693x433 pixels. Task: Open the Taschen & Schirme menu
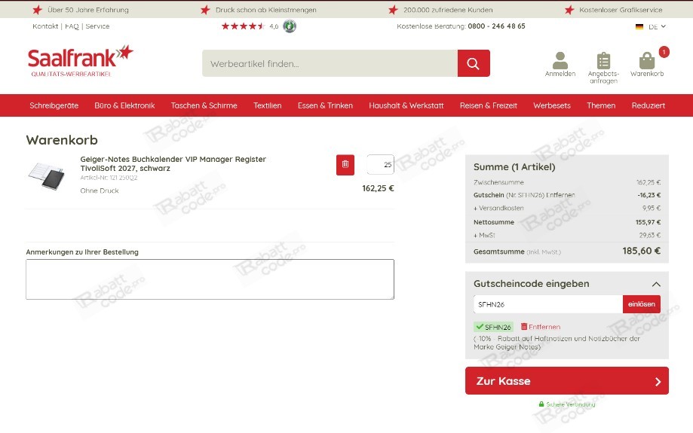click(204, 105)
